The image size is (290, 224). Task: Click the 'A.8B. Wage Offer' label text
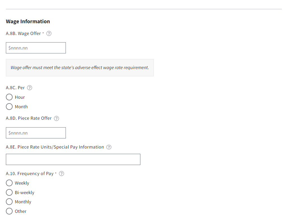pyautogui.click(x=23, y=34)
